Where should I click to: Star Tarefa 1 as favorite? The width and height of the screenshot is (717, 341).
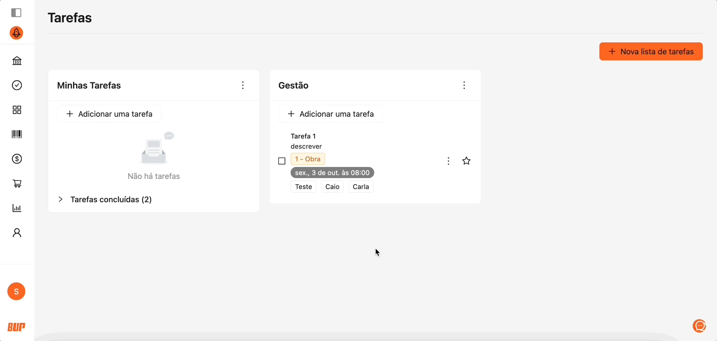click(x=467, y=161)
